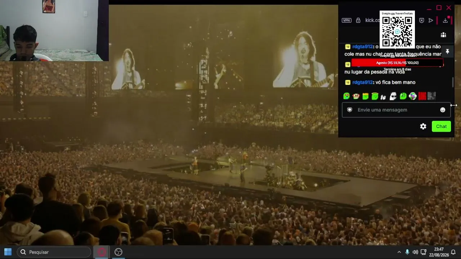This screenshot has width=461, height=259.
Task: Click username rdgta912 in "vó fica bem mano" message
Action: (362, 82)
